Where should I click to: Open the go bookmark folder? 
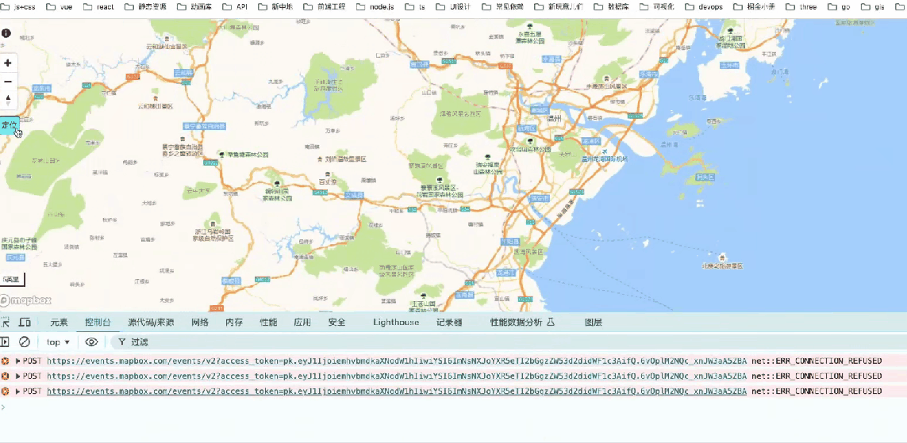pos(839,7)
